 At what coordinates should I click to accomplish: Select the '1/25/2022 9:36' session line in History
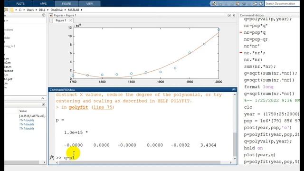pyautogui.click(x=272, y=100)
